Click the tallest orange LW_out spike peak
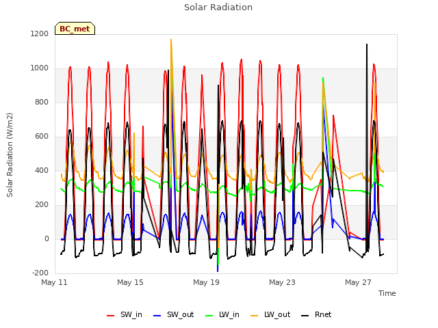 [x=171, y=40]
